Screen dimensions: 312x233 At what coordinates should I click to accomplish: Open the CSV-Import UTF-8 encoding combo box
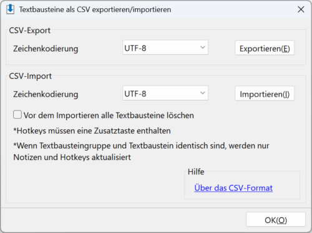click(x=165, y=93)
